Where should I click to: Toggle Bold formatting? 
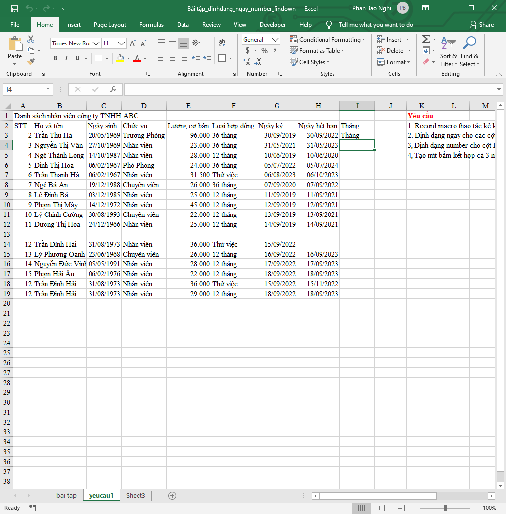(x=55, y=58)
